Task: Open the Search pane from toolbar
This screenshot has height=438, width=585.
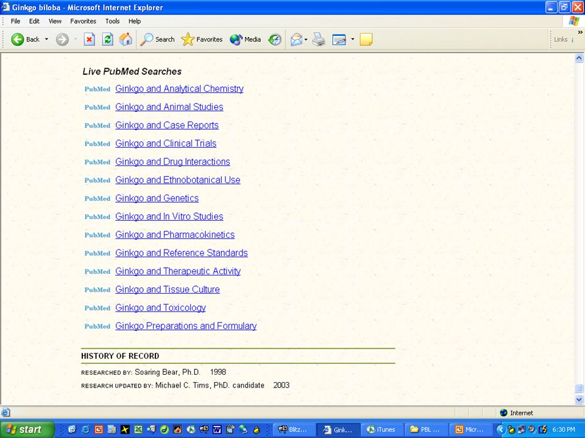Action: point(157,39)
